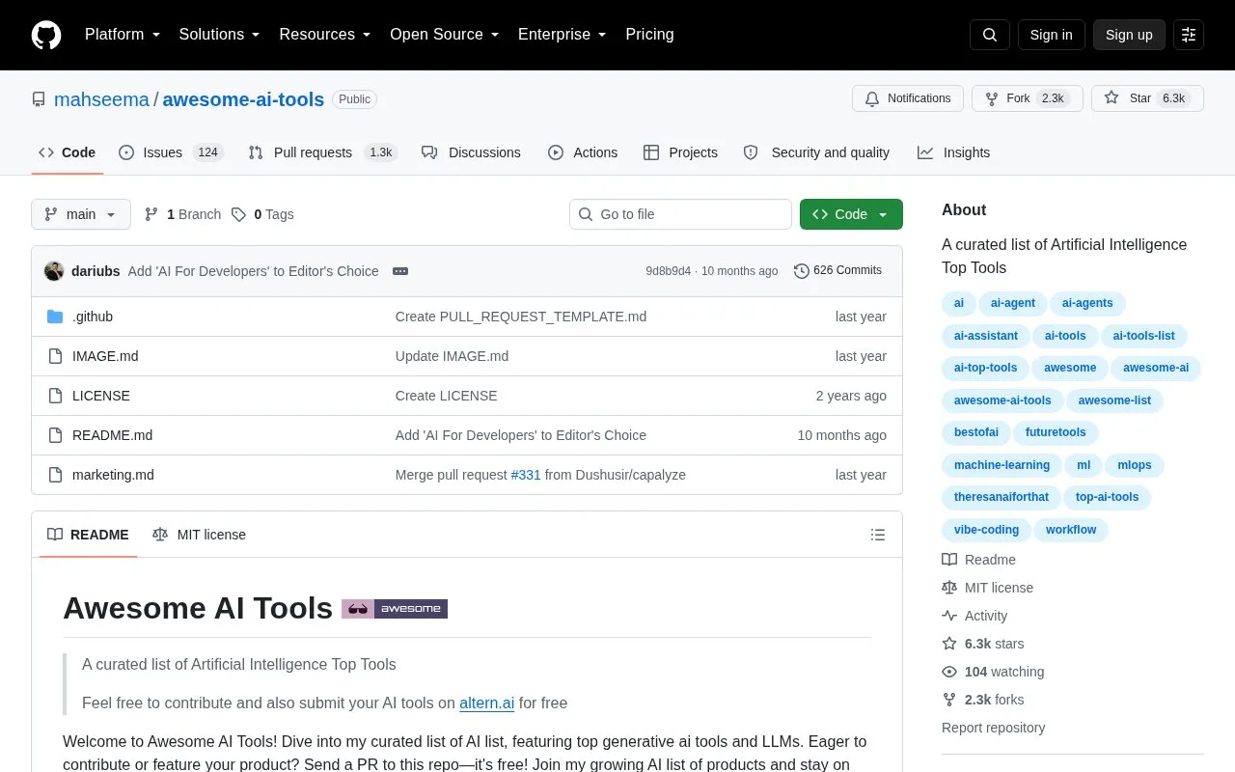Open the Enterprise dropdown menu
Viewport: 1235px width, 772px height.
pos(563,35)
